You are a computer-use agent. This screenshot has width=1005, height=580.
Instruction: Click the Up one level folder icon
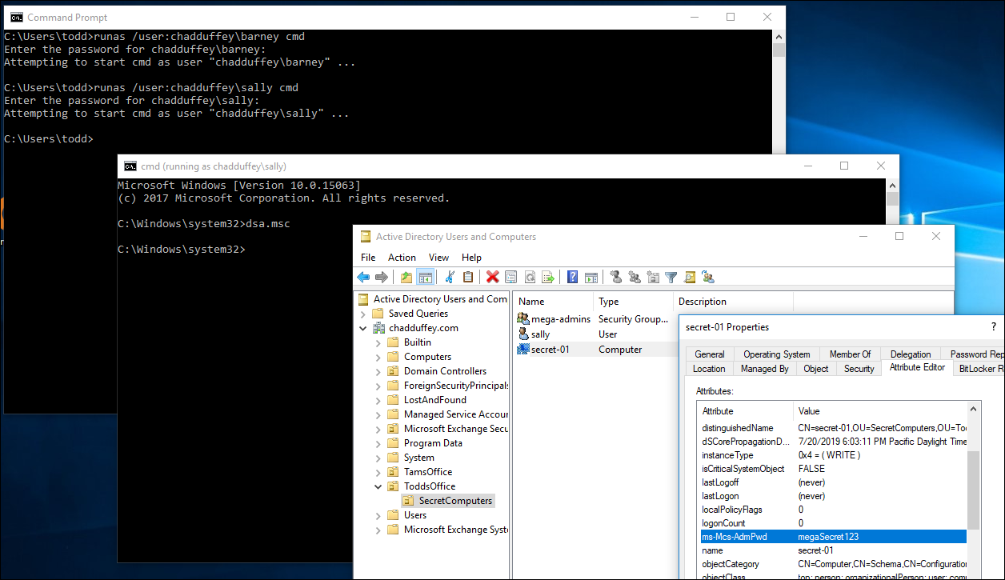[406, 277]
